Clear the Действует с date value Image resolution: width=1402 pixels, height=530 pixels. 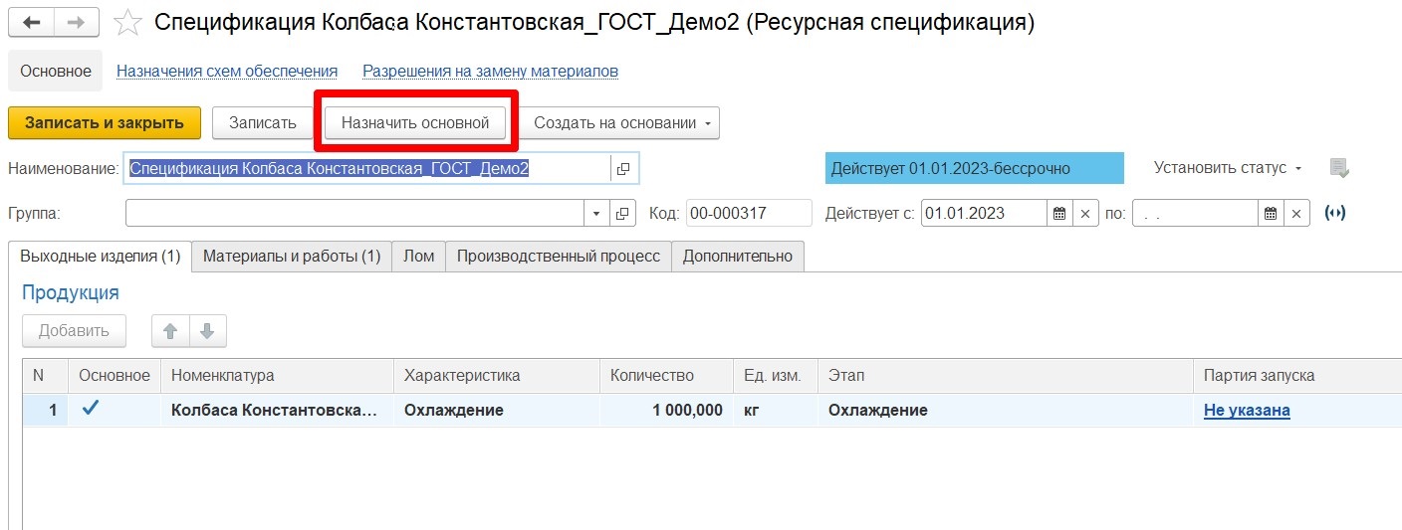tap(1084, 213)
